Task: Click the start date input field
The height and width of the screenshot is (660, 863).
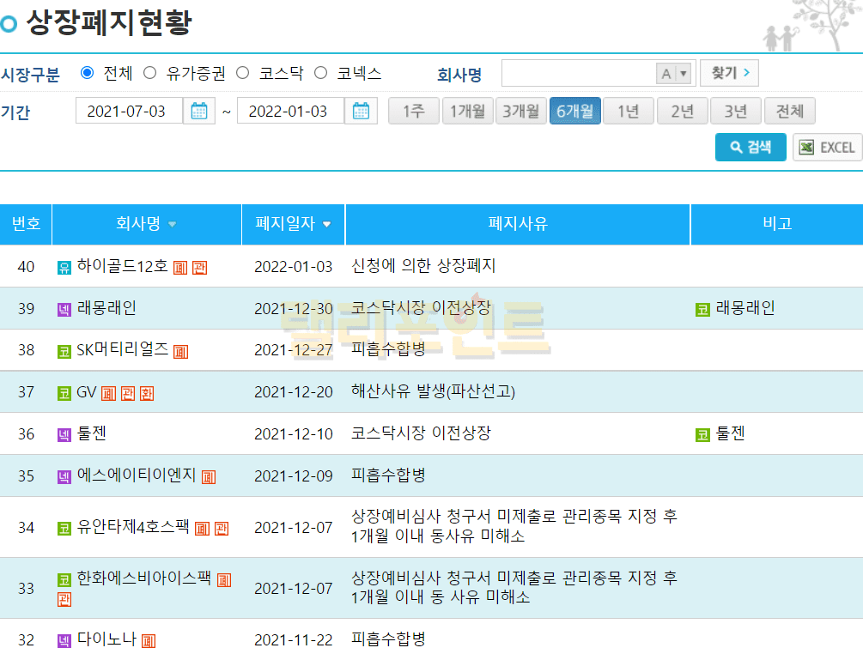Action: [x=128, y=112]
